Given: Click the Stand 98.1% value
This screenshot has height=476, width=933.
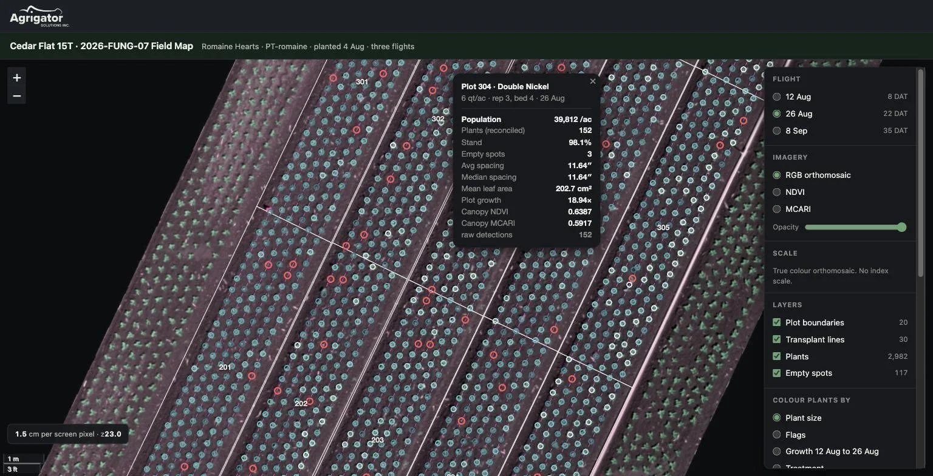Looking at the screenshot, I should (579, 143).
